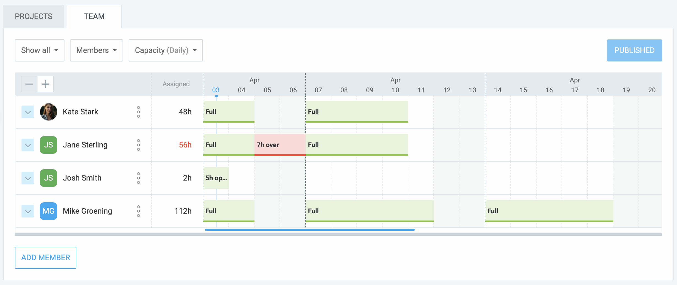677x285 pixels.
Task: Open Kate Stark's options menu
Action: pos(139,112)
